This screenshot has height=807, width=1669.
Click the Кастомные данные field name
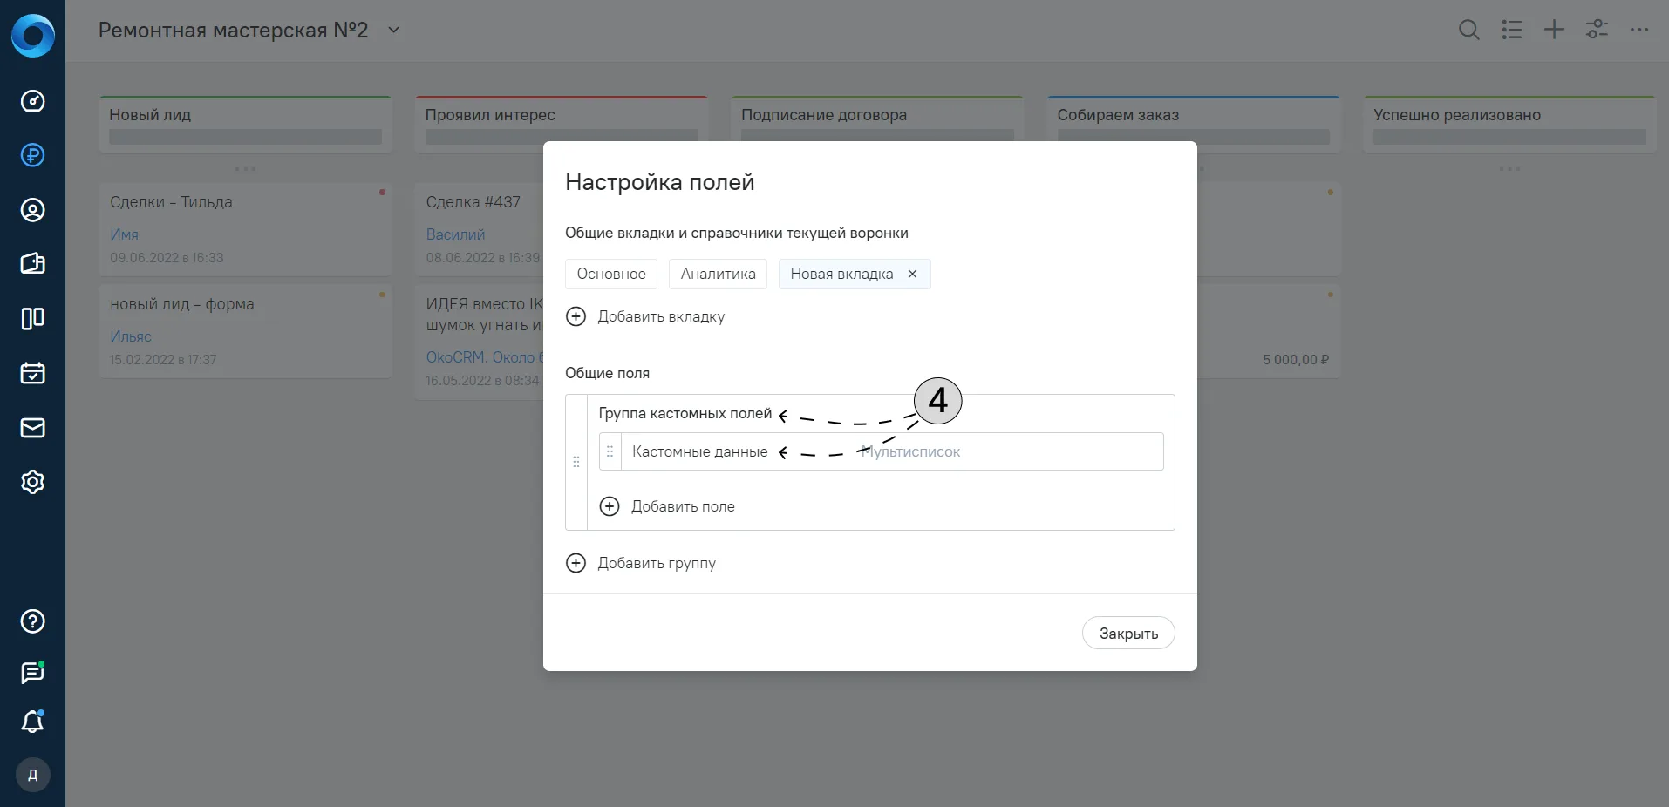(700, 451)
